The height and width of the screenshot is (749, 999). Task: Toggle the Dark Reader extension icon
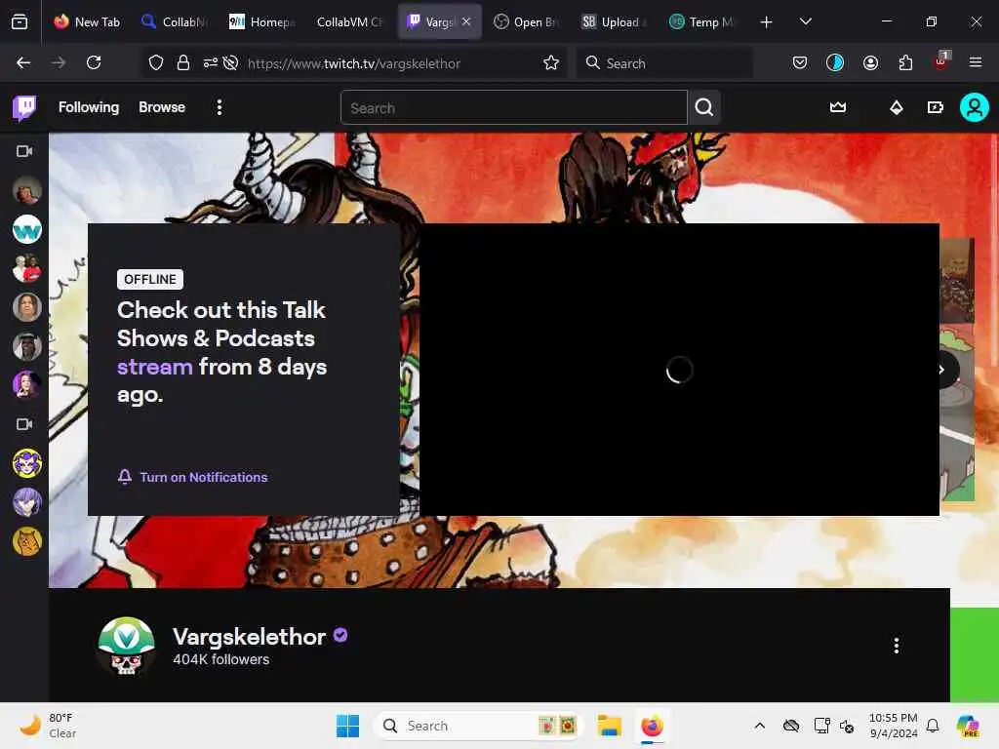coord(835,63)
